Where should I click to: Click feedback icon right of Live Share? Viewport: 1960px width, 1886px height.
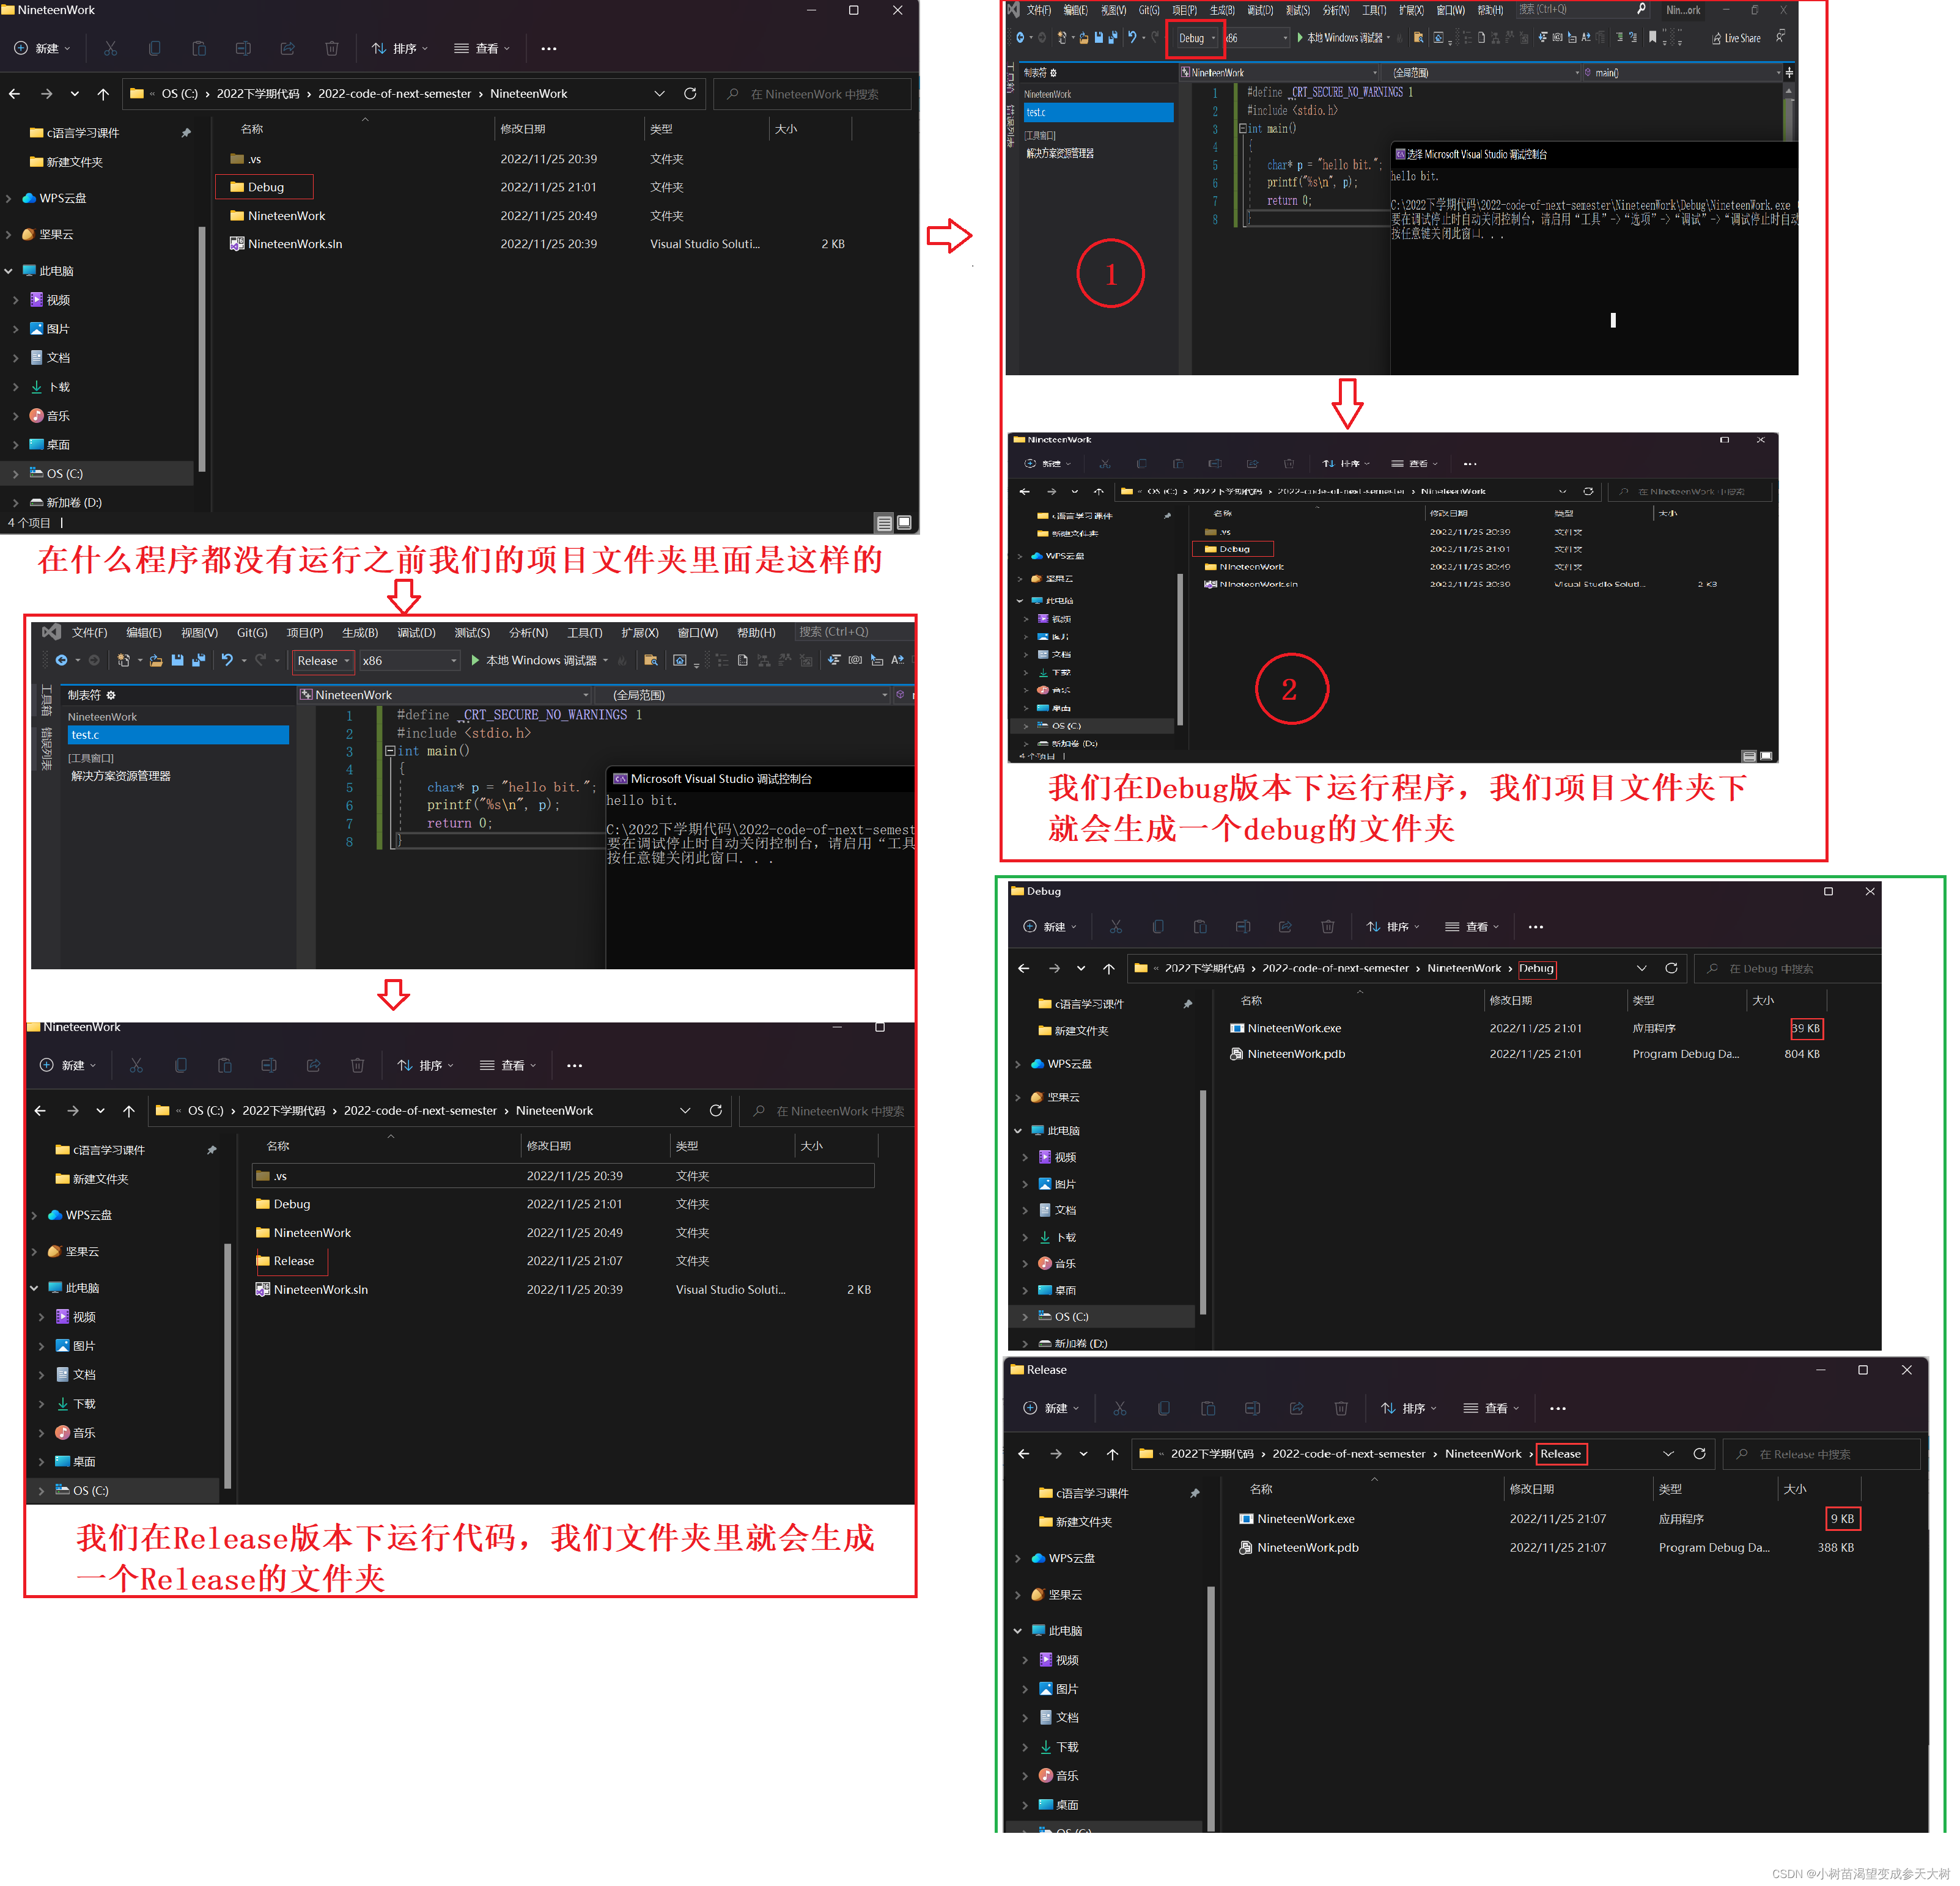[x=1780, y=37]
